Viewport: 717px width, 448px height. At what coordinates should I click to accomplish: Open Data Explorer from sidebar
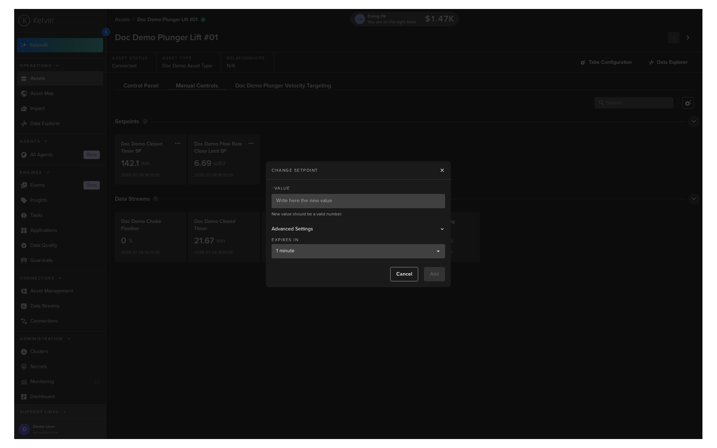coord(60,124)
